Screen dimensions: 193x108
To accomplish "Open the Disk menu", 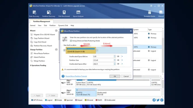I will click(45, 25).
